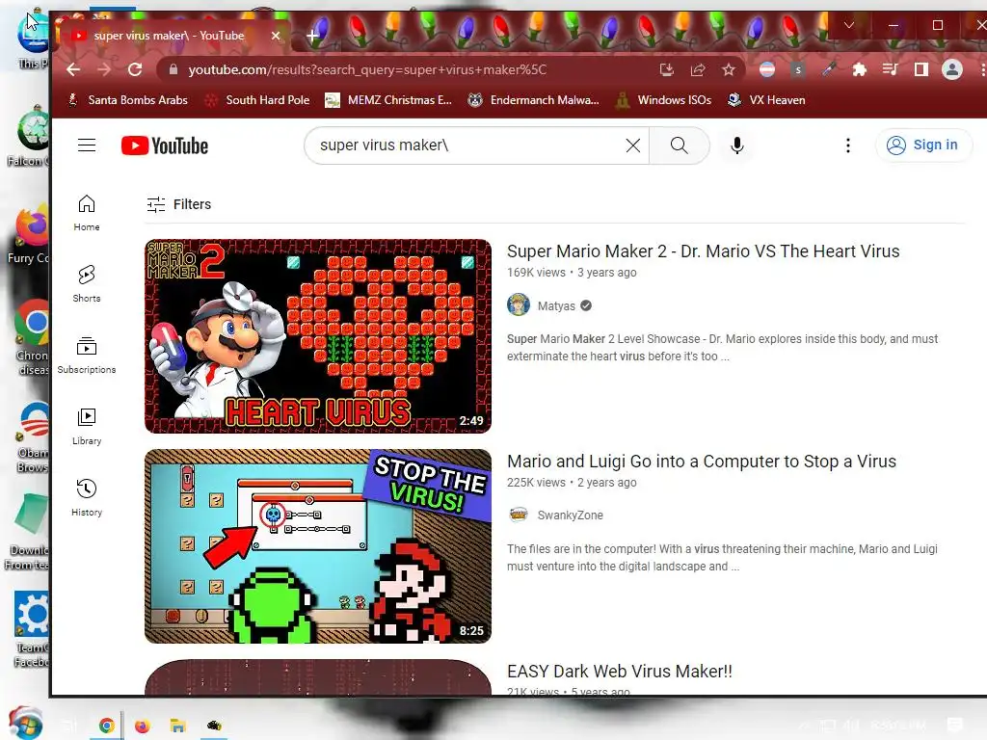
Task: Open the Heart Virus video thumbnail
Action: (x=318, y=336)
